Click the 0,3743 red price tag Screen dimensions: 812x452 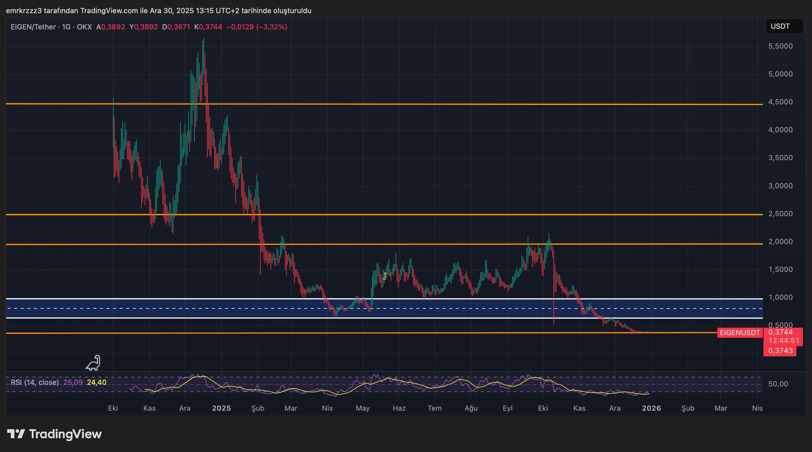780,351
